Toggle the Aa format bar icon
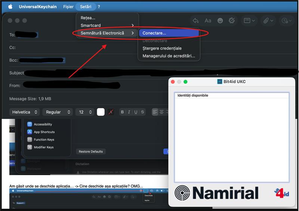Screen dimensions: 299x211 208,21
